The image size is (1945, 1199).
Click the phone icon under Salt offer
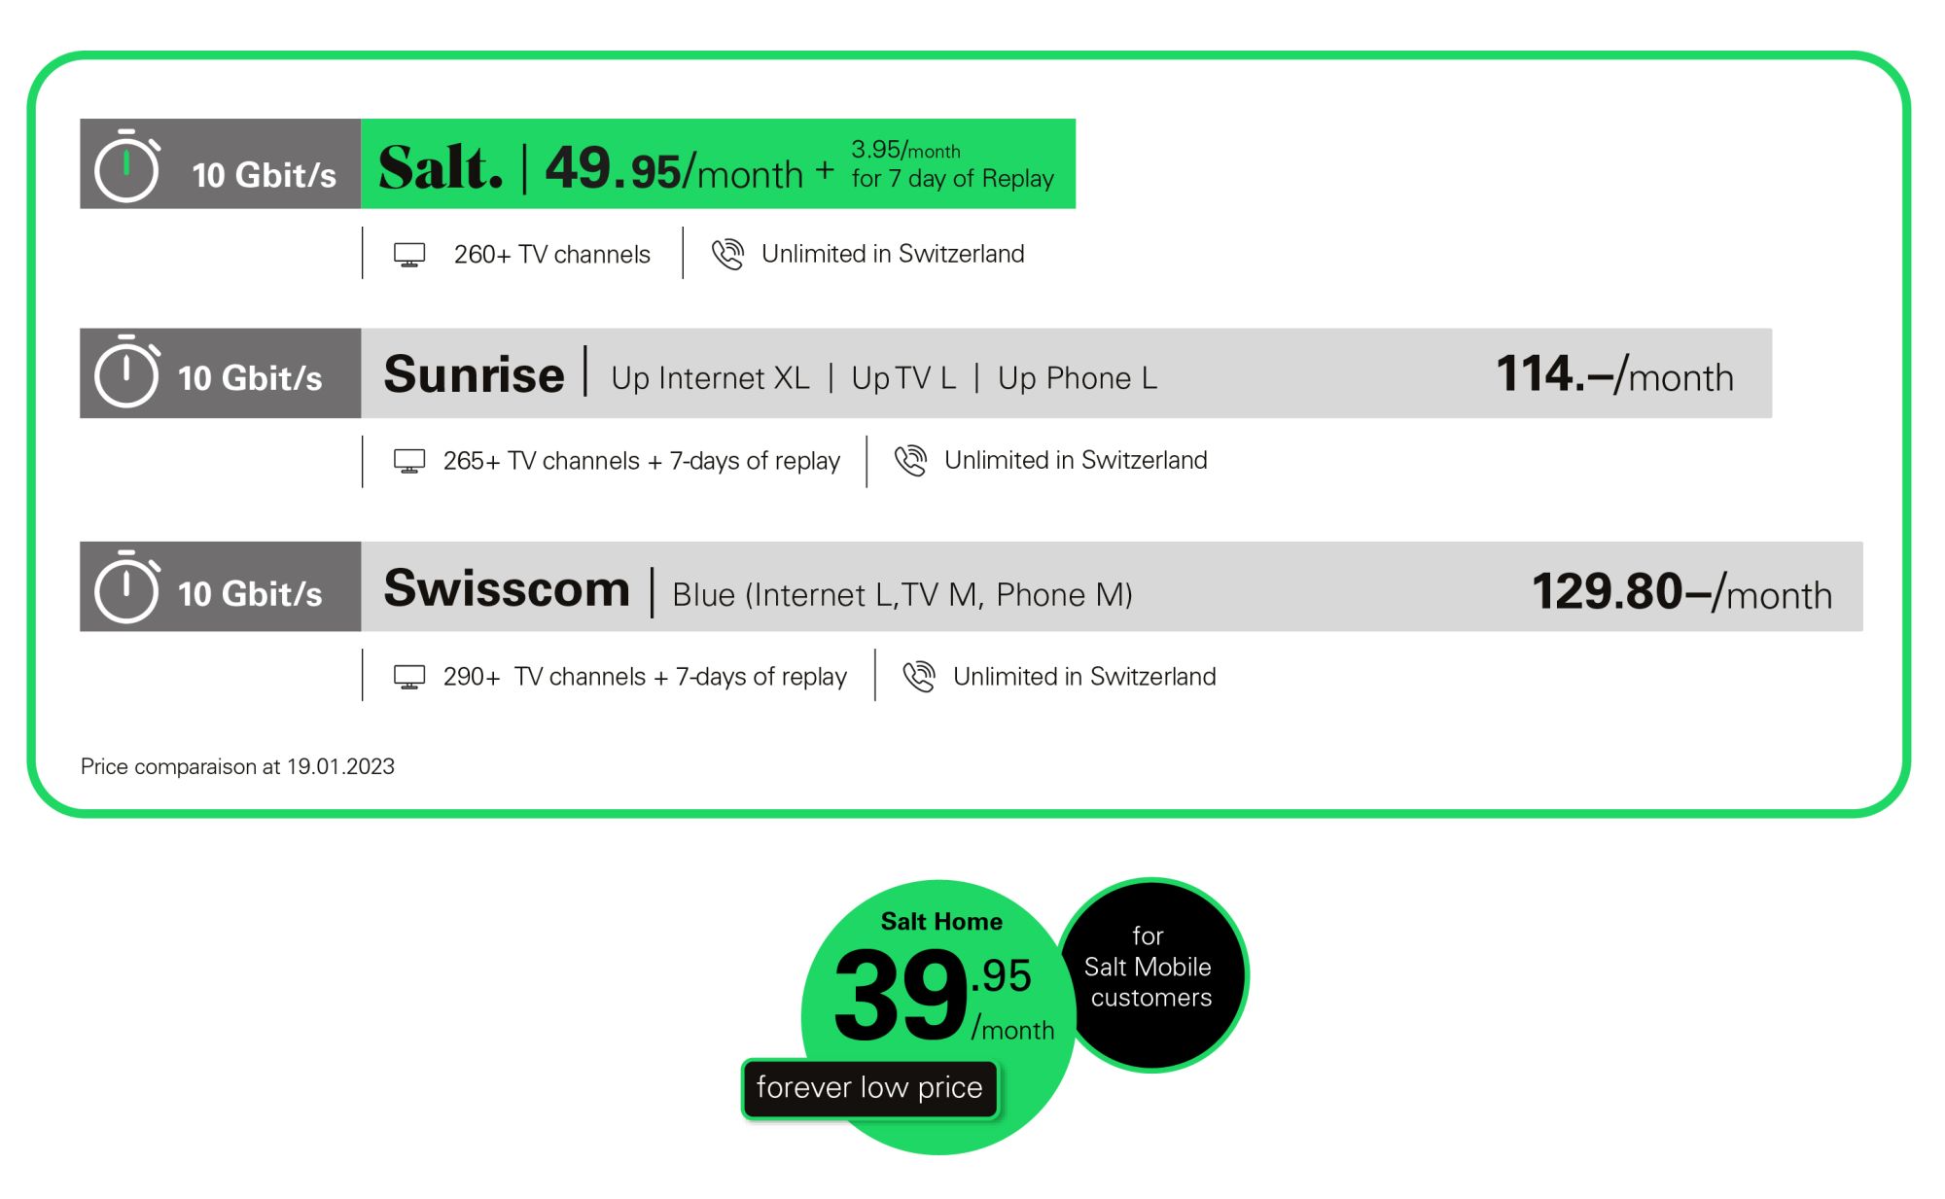click(727, 254)
